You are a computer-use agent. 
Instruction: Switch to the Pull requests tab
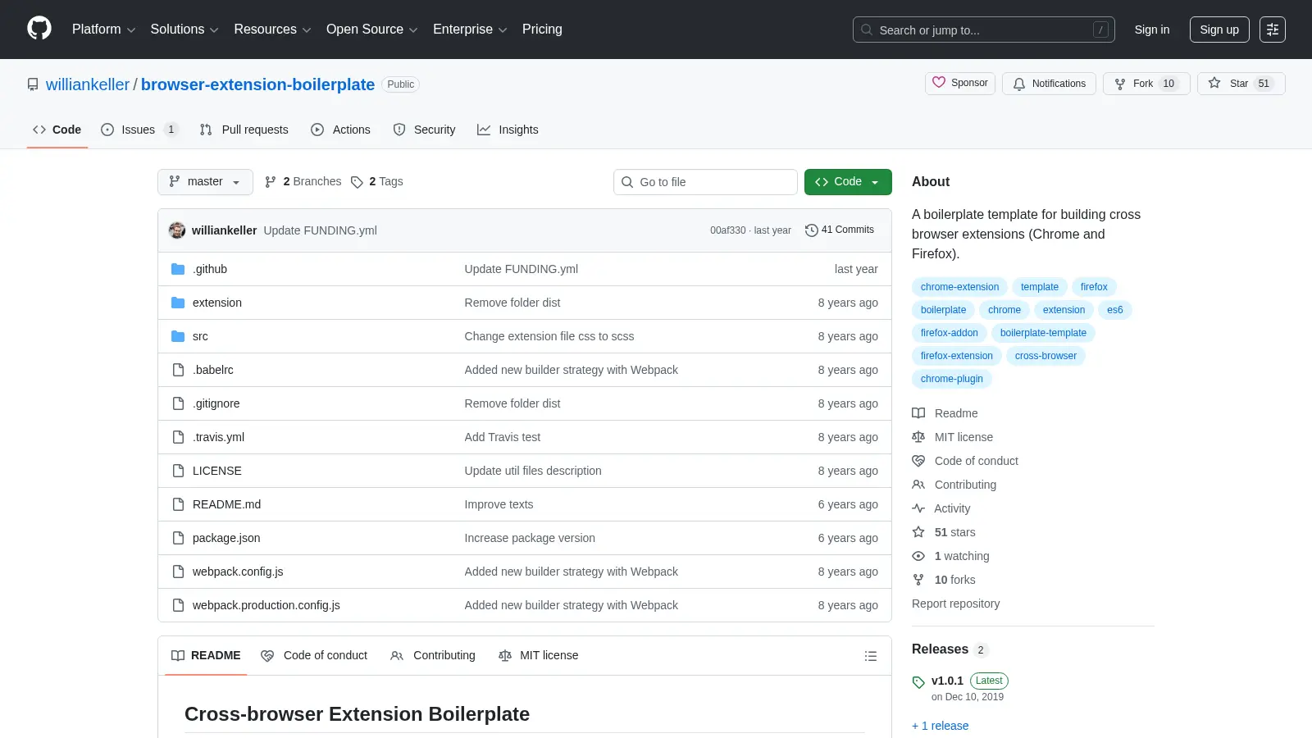click(x=244, y=130)
